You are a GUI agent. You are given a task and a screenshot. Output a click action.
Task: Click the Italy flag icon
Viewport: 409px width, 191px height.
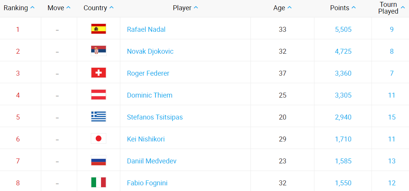(x=98, y=183)
